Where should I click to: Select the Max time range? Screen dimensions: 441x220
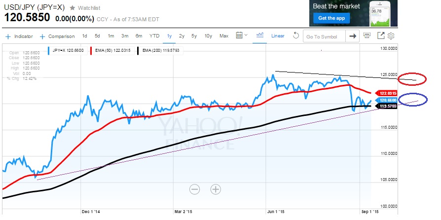(224, 36)
